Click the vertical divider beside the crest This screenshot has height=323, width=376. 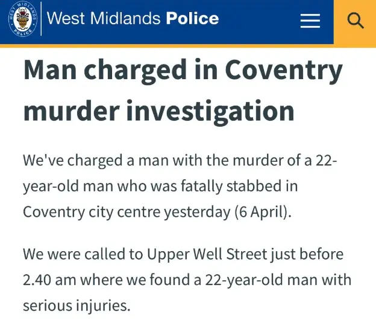point(41,19)
